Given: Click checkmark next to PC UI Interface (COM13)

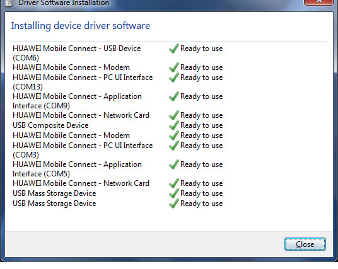Looking at the screenshot, I should point(174,77).
